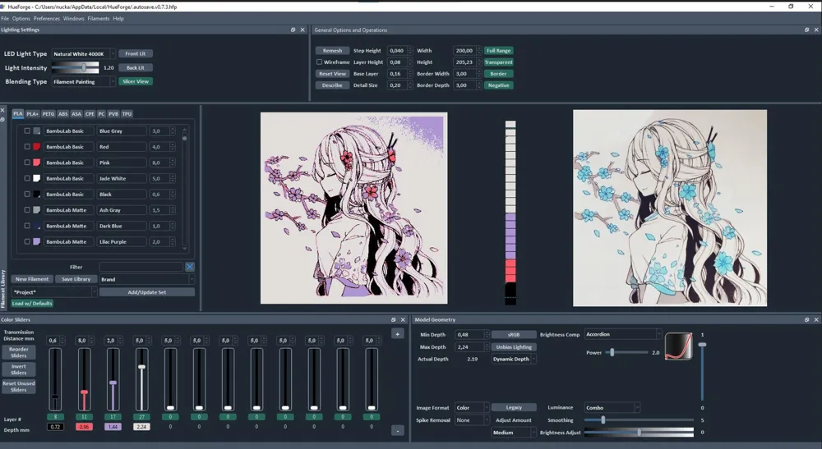This screenshot has height=449, width=822.
Task: Click the red color swatch of BambuLab Basic Red
Action: coord(37,147)
